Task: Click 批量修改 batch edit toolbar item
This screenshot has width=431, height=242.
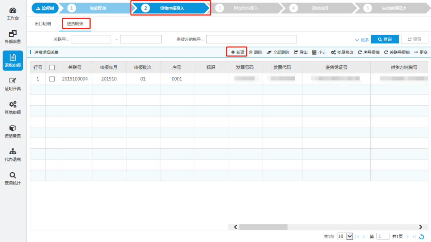Action: (x=342, y=52)
